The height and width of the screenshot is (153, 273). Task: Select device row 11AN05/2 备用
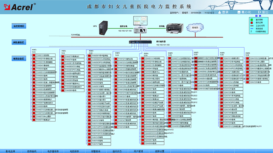coord(44,75)
